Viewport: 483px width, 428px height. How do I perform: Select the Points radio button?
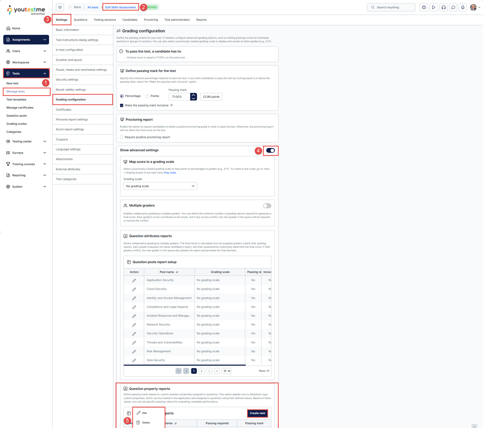coord(147,96)
